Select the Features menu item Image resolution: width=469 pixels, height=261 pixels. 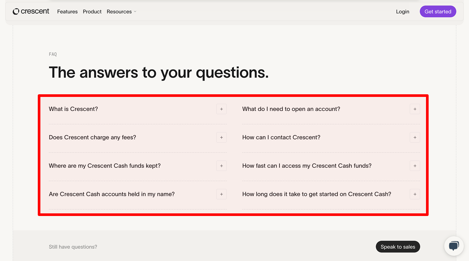67,11
